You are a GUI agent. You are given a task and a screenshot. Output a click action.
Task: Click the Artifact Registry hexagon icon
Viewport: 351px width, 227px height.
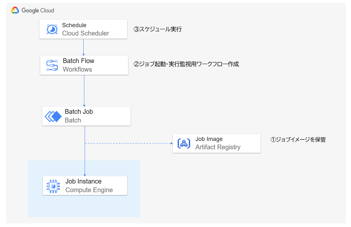tap(184, 143)
